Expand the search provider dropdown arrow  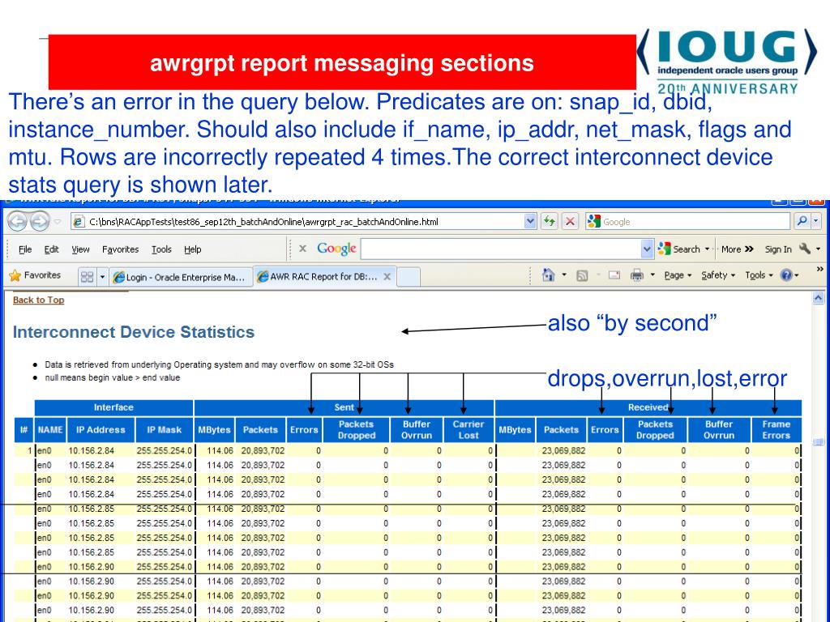pos(816,222)
